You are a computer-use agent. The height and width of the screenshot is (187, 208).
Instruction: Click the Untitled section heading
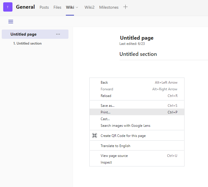coord(138,54)
